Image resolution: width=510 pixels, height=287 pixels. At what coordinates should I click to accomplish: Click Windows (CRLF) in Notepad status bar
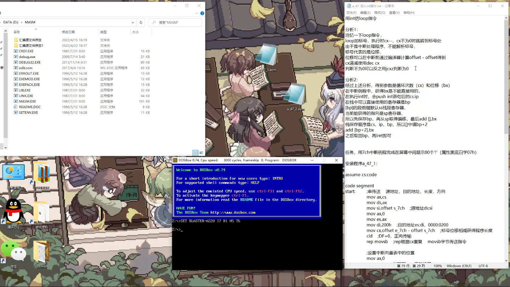point(459,266)
